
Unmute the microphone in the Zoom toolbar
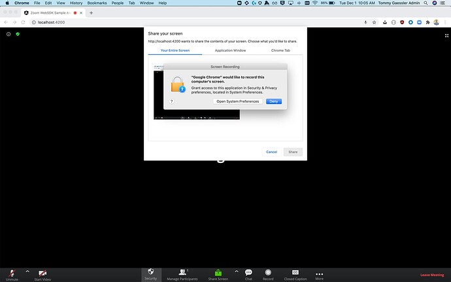click(x=12, y=275)
